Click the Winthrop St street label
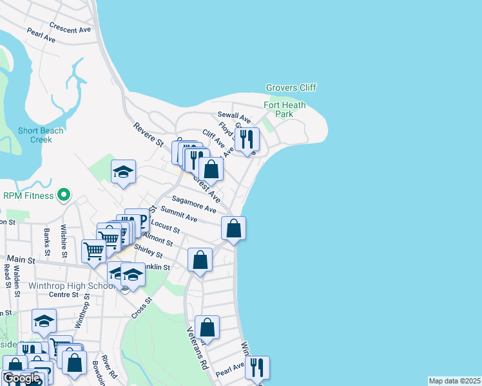Image resolution: width=482 pixels, height=386 pixels. 82,311
